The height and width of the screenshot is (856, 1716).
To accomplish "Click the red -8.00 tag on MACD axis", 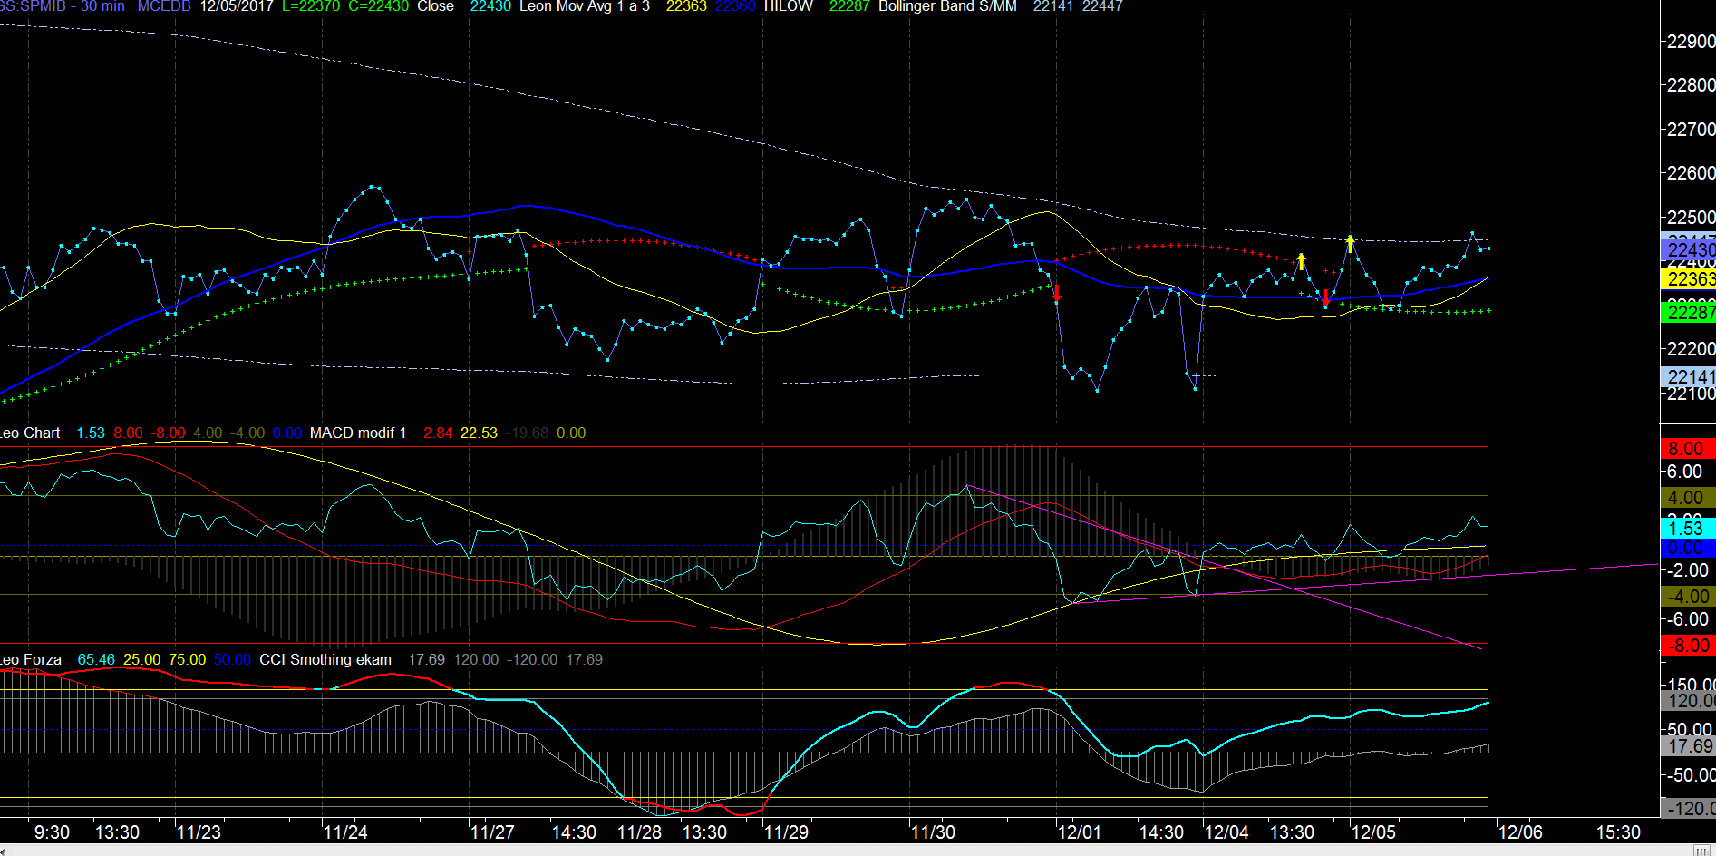I will point(1687,646).
